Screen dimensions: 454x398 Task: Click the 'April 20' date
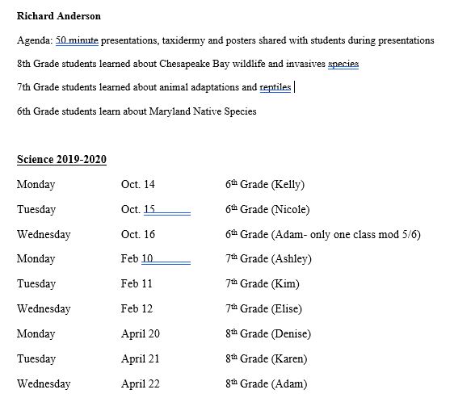point(141,333)
